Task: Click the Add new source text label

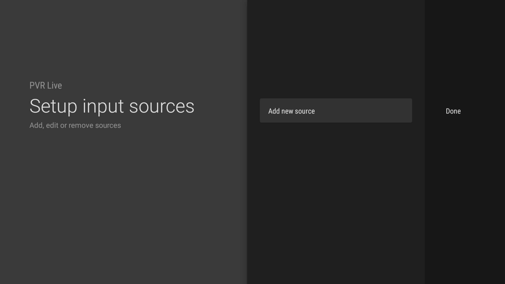Action: tap(291, 111)
